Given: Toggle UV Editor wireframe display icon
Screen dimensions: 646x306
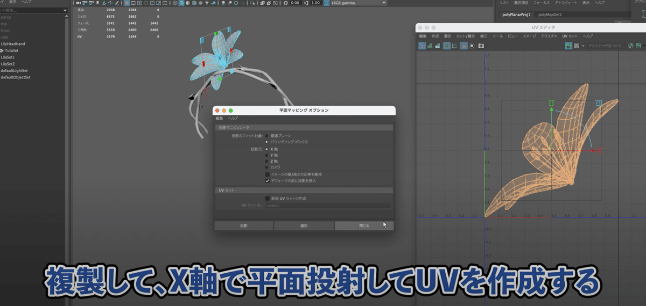Looking at the screenshot, I should point(422,46).
